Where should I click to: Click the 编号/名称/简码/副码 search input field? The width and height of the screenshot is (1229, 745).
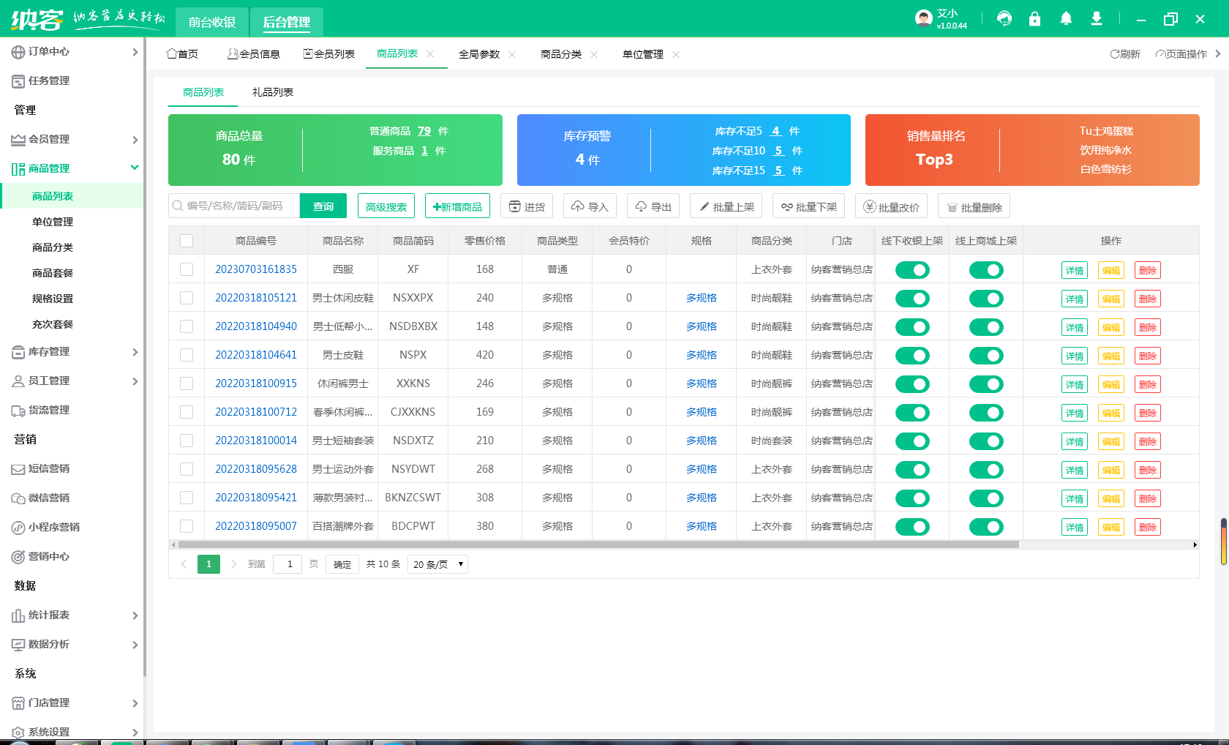click(234, 206)
